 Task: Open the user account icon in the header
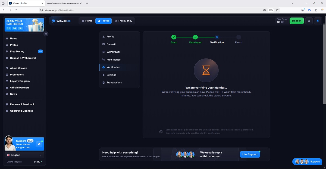[x=309, y=21]
